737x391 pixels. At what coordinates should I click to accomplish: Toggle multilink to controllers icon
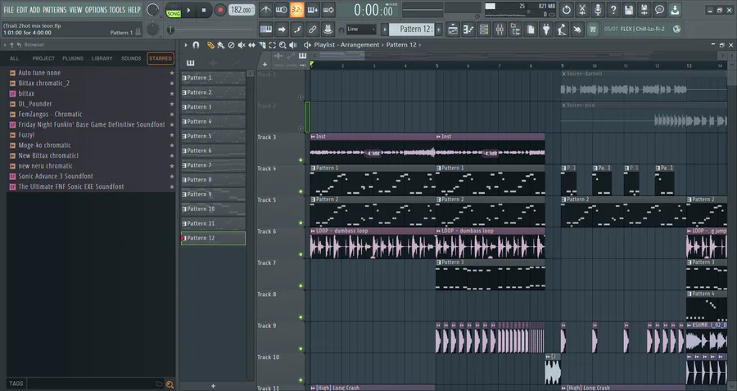[x=328, y=29]
